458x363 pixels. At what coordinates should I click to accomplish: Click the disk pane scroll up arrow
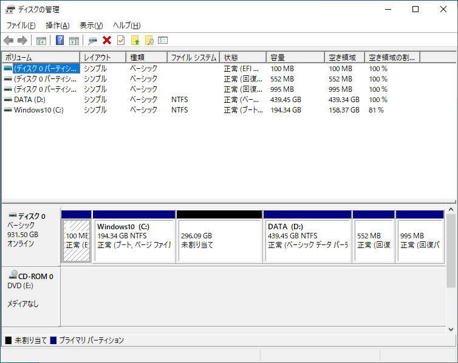pyautogui.click(x=451, y=210)
